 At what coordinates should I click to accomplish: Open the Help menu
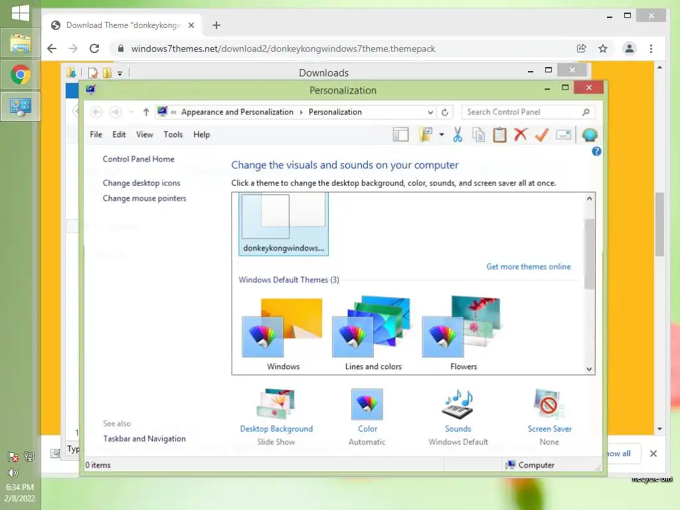pos(202,134)
